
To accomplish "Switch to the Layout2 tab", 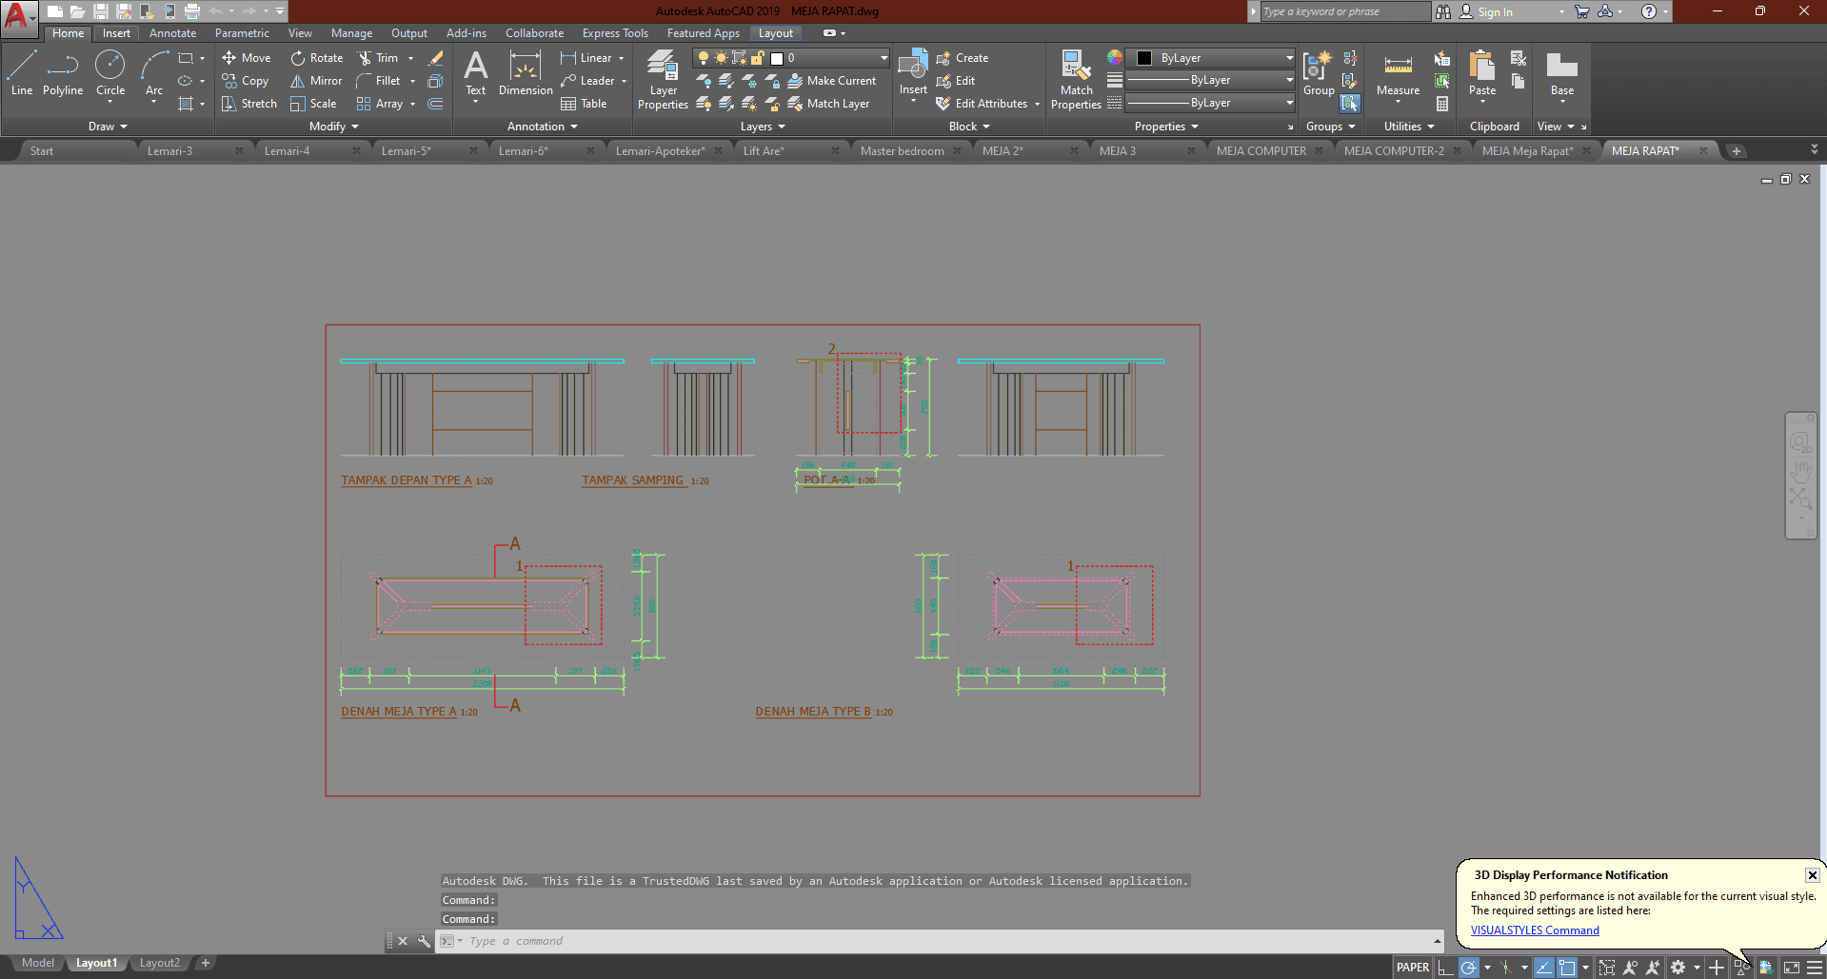I will (159, 963).
